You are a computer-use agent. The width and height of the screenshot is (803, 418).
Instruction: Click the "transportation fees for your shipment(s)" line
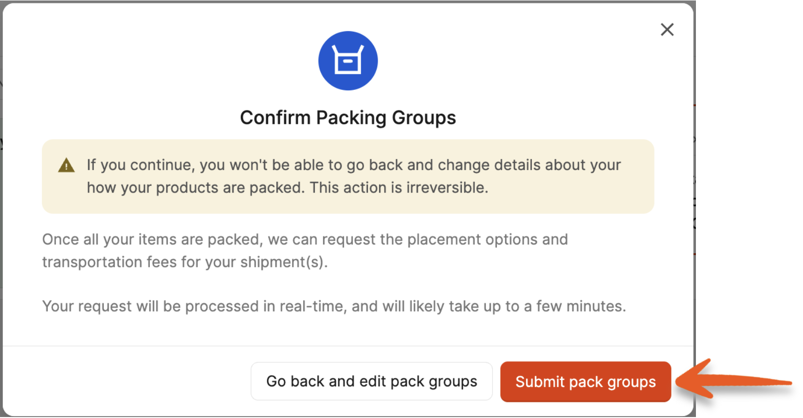[x=185, y=262]
